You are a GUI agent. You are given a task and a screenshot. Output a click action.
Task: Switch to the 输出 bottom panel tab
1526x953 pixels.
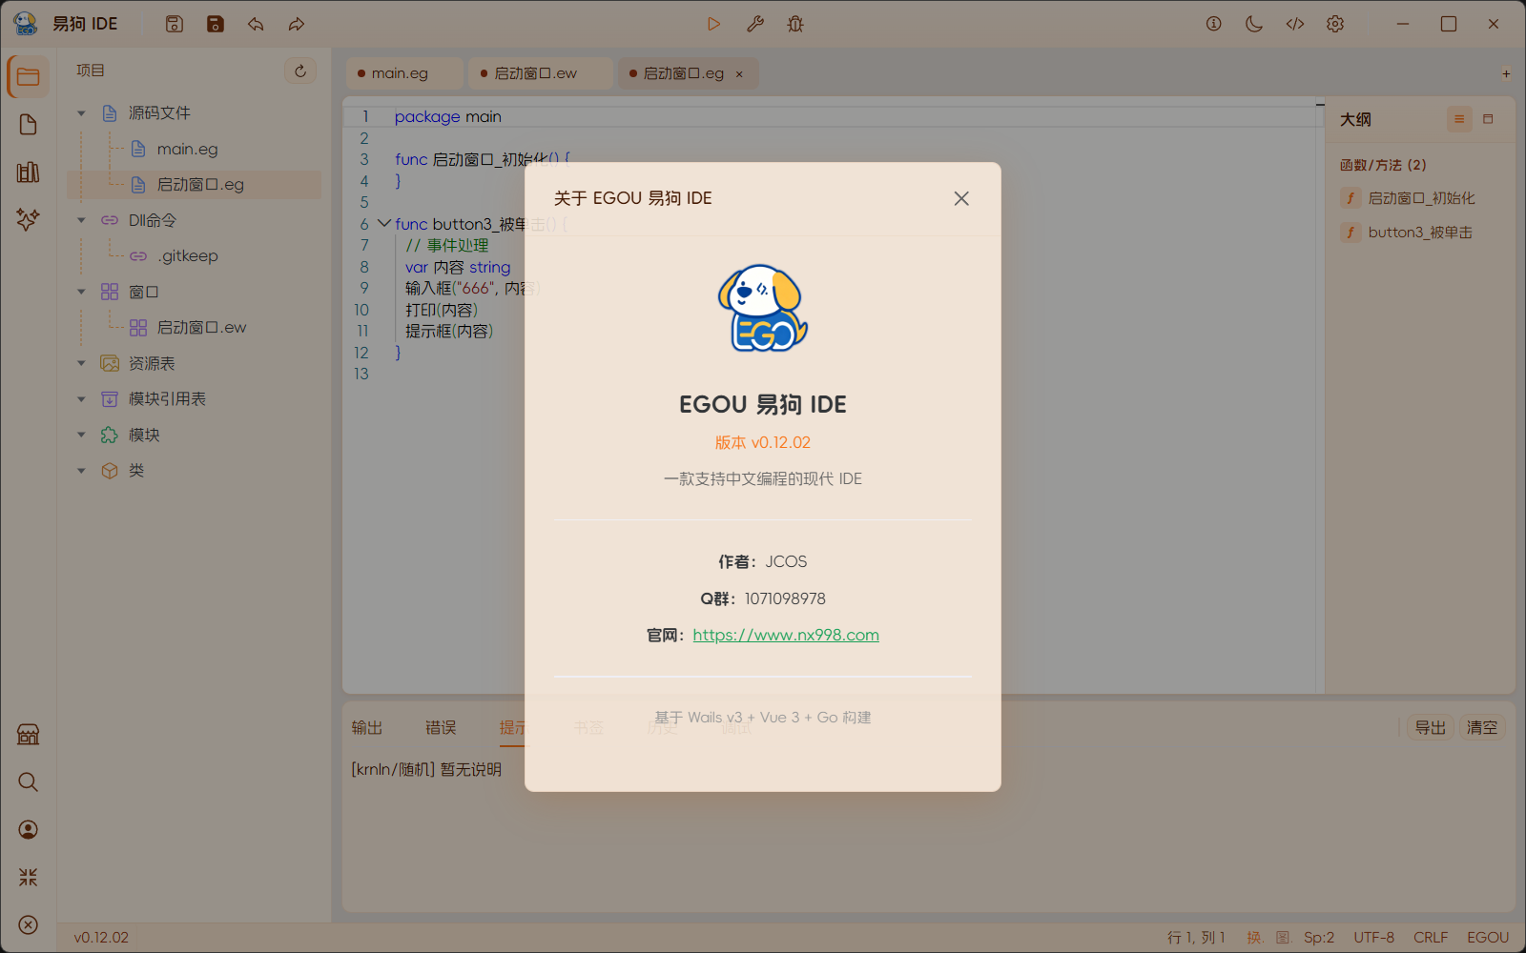click(367, 728)
